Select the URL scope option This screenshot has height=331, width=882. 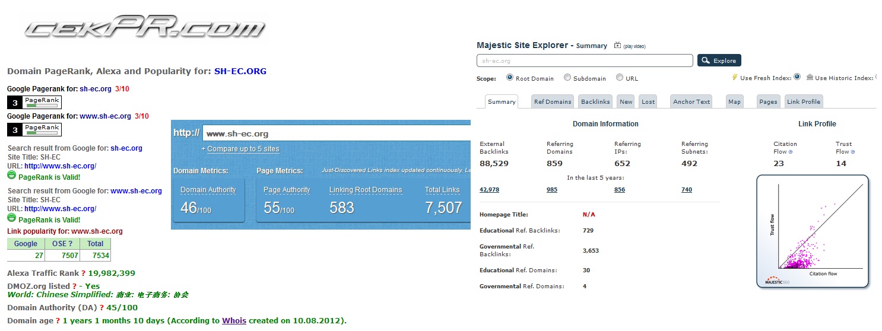point(620,78)
